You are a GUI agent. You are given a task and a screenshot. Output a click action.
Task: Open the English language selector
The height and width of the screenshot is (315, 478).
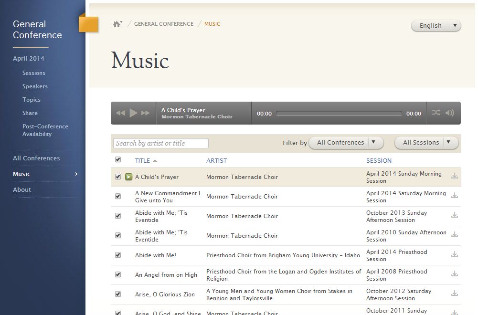pos(435,25)
